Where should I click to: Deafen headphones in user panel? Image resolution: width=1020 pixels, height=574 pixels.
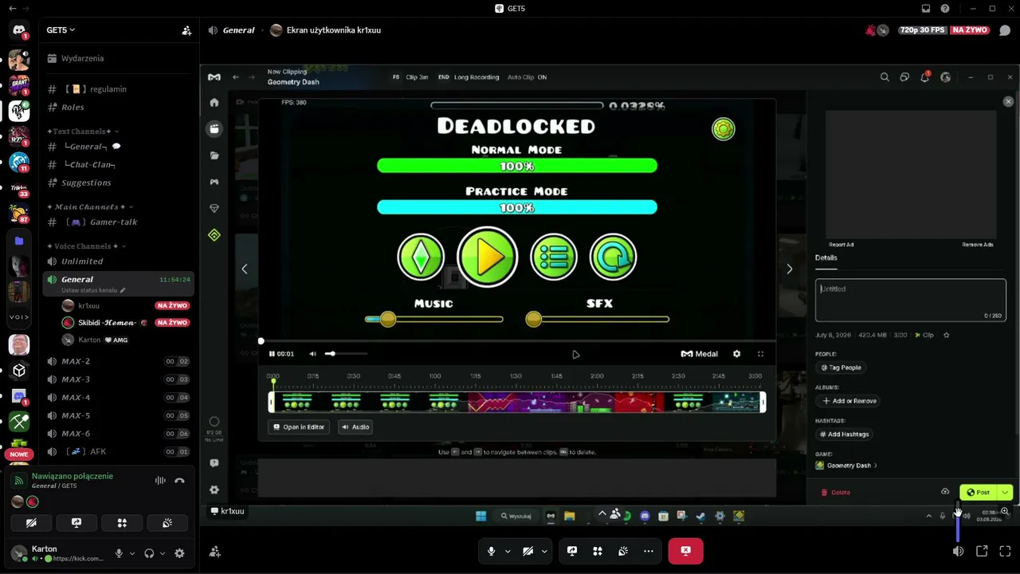click(x=149, y=553)
